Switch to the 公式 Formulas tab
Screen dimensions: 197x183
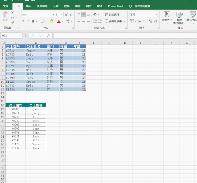(56, 6)
